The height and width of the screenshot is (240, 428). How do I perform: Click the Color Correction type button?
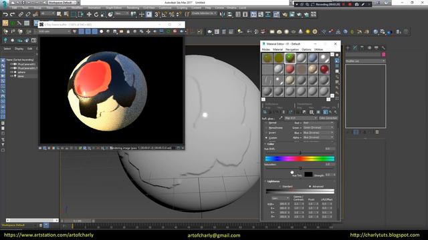[x=328, y=118]
